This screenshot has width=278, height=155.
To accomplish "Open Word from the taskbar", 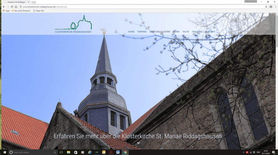I will coord(118,152).
